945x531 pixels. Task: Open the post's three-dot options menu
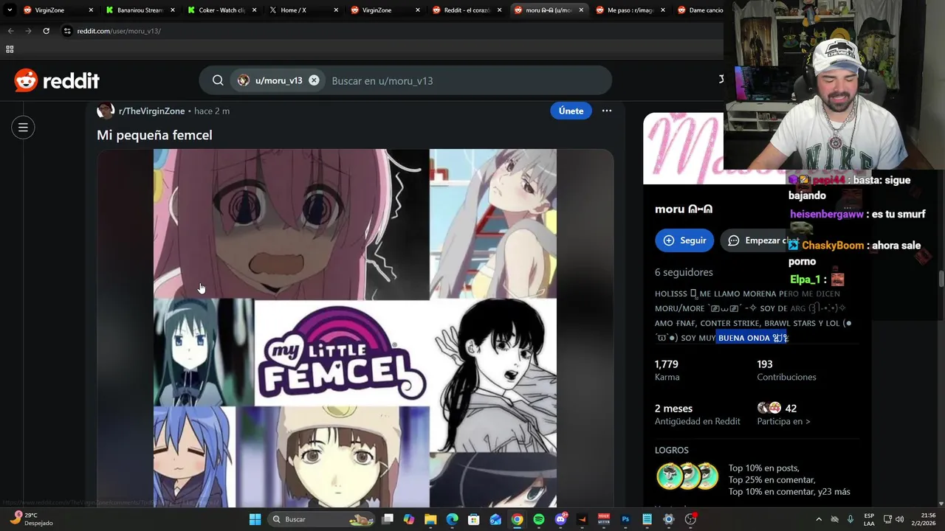pos(607,111)
